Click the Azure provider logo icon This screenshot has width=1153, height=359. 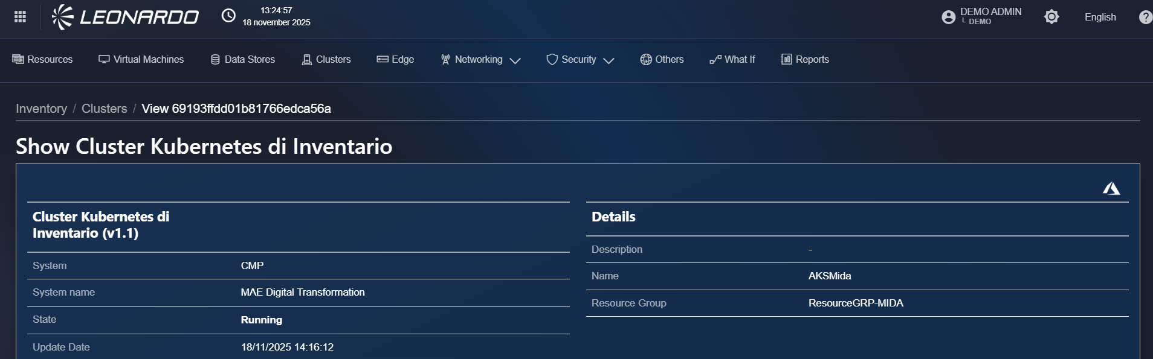pyautogui.click(x=1111, y=189)
